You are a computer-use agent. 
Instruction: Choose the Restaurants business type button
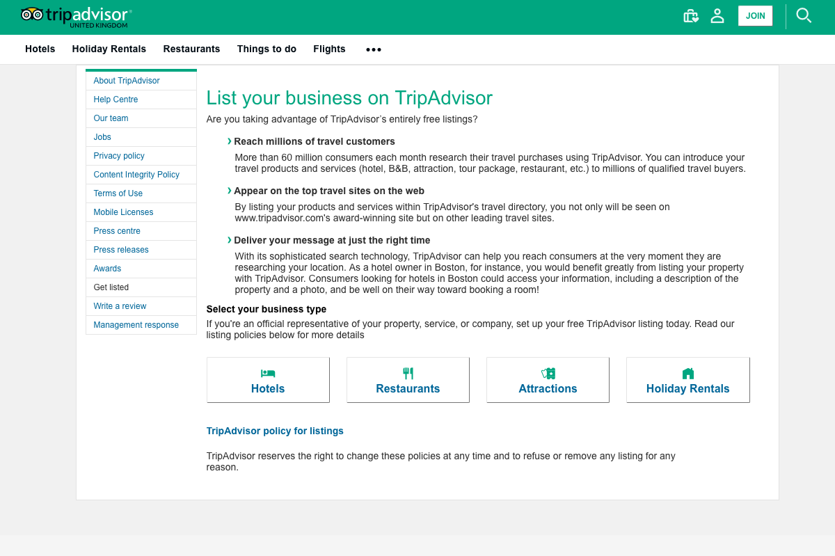[x=408, y=380]
